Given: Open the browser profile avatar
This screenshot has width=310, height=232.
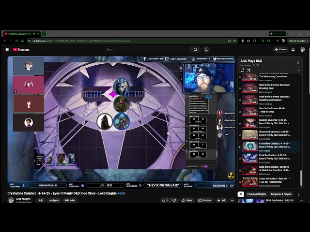Looking at the screenshot, I should [283, 41].
